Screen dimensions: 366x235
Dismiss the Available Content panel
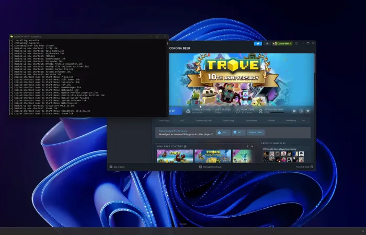tap(252, 146)
